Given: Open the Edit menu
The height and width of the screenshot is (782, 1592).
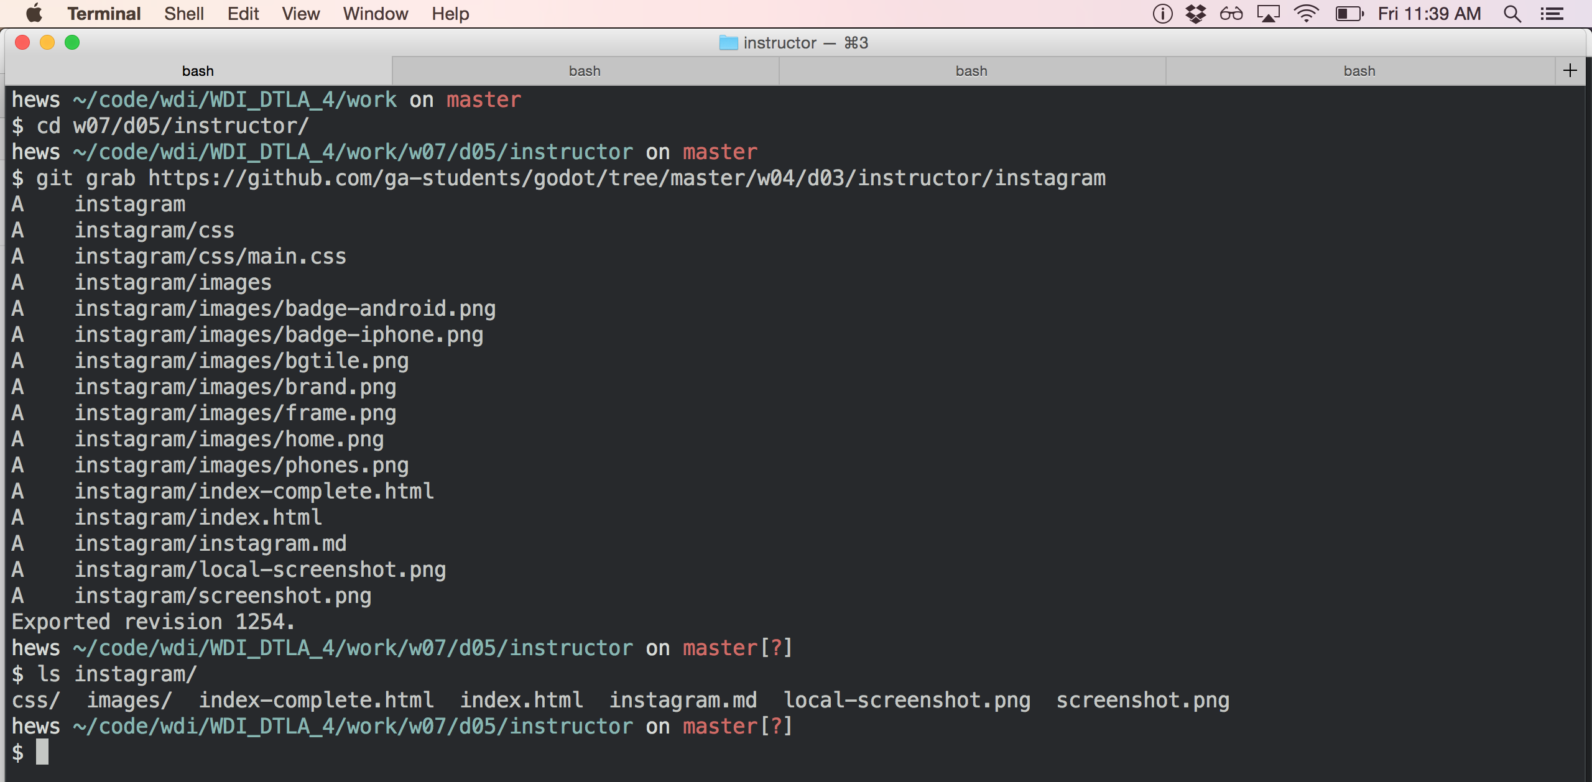Looking at the screenshot, I should coord(243,14).
